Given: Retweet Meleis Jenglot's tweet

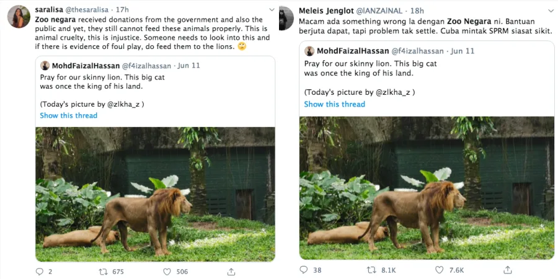Looking at the screenshot, I should pyautogui.click(x=371, y=270).
